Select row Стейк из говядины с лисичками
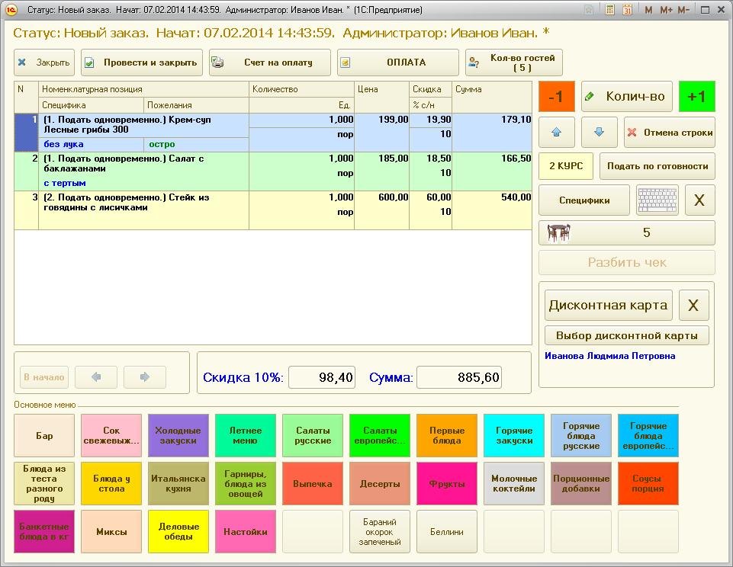Screen dimensions: 733x567 point(273,210)
